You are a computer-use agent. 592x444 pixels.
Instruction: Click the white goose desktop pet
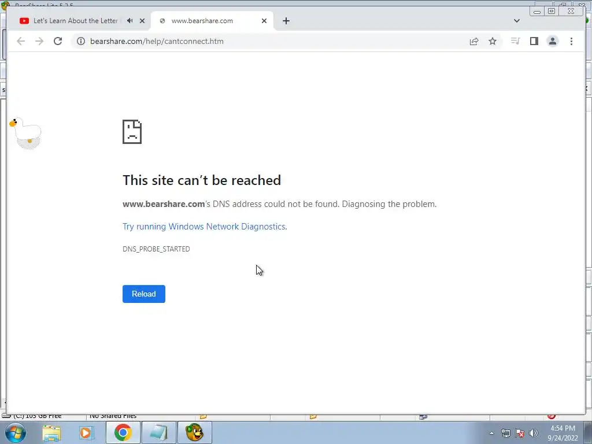click(x=25, y=132)
